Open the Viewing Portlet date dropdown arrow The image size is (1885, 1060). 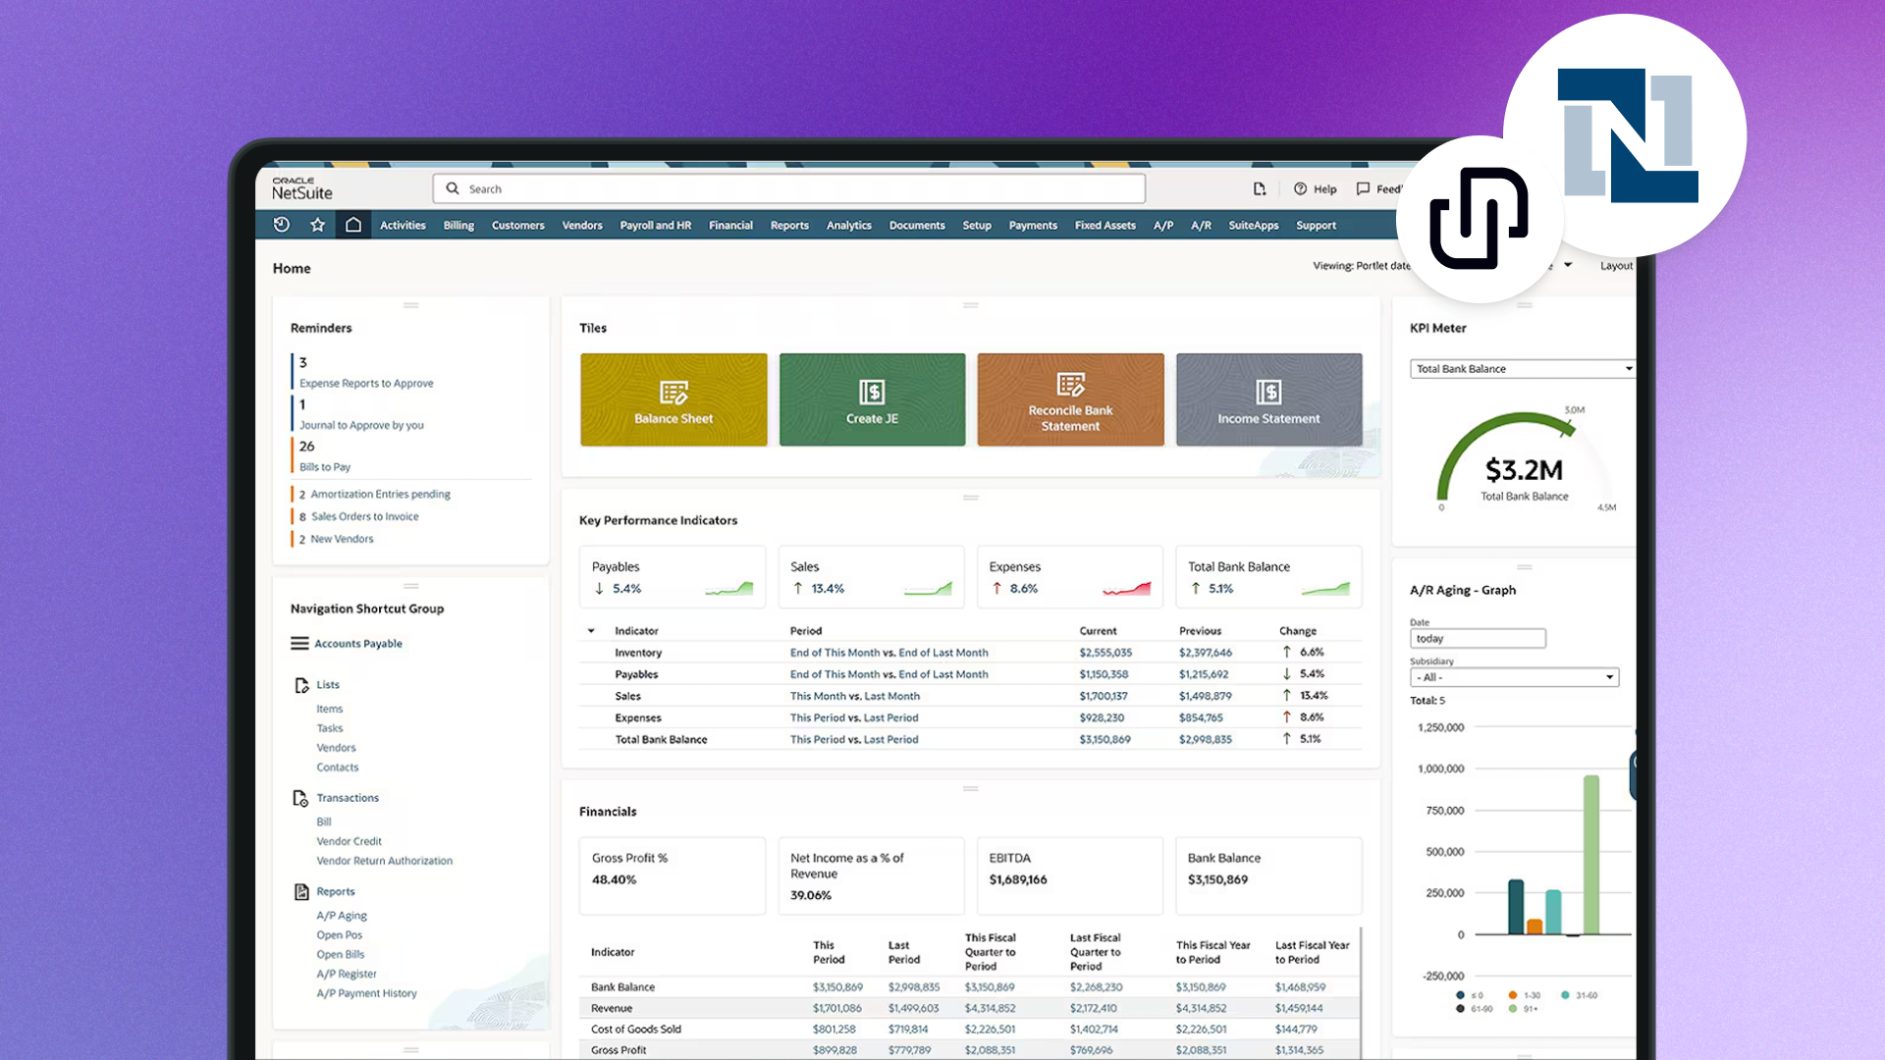pyautogui.click(x=1568, y=265)
